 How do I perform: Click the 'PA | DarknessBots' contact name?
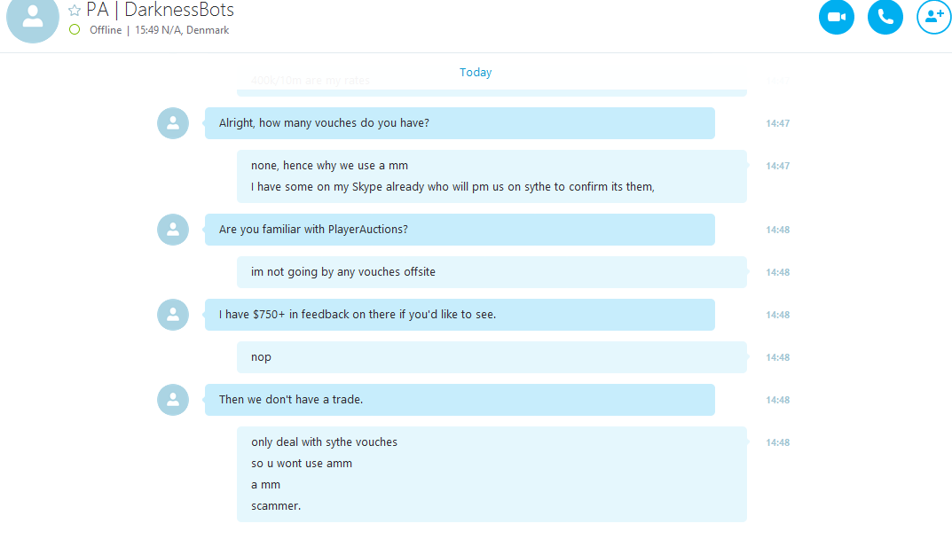(161, 11)
